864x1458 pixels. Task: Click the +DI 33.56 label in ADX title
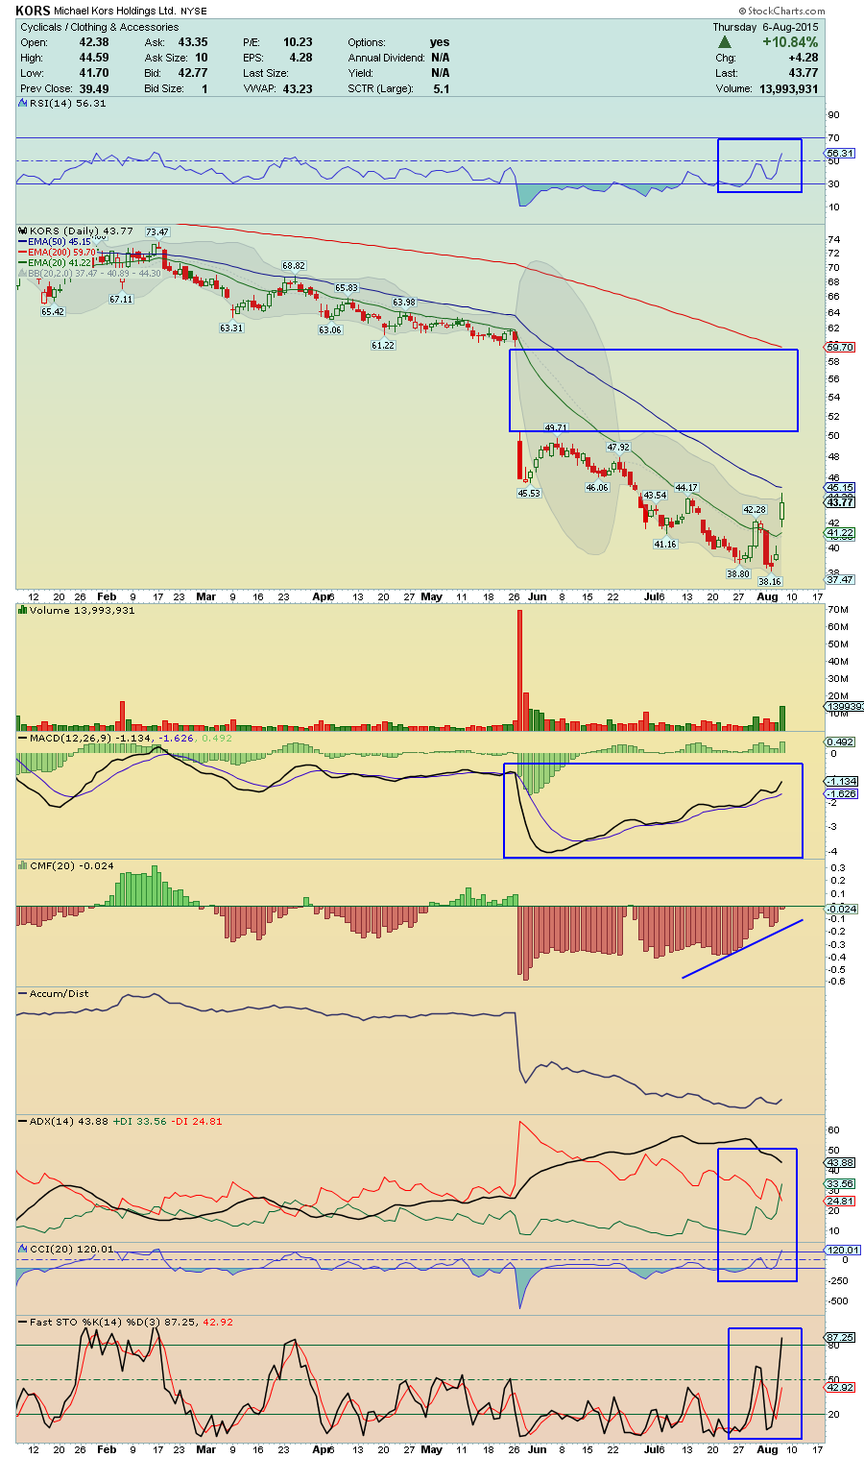[140, 1121]
